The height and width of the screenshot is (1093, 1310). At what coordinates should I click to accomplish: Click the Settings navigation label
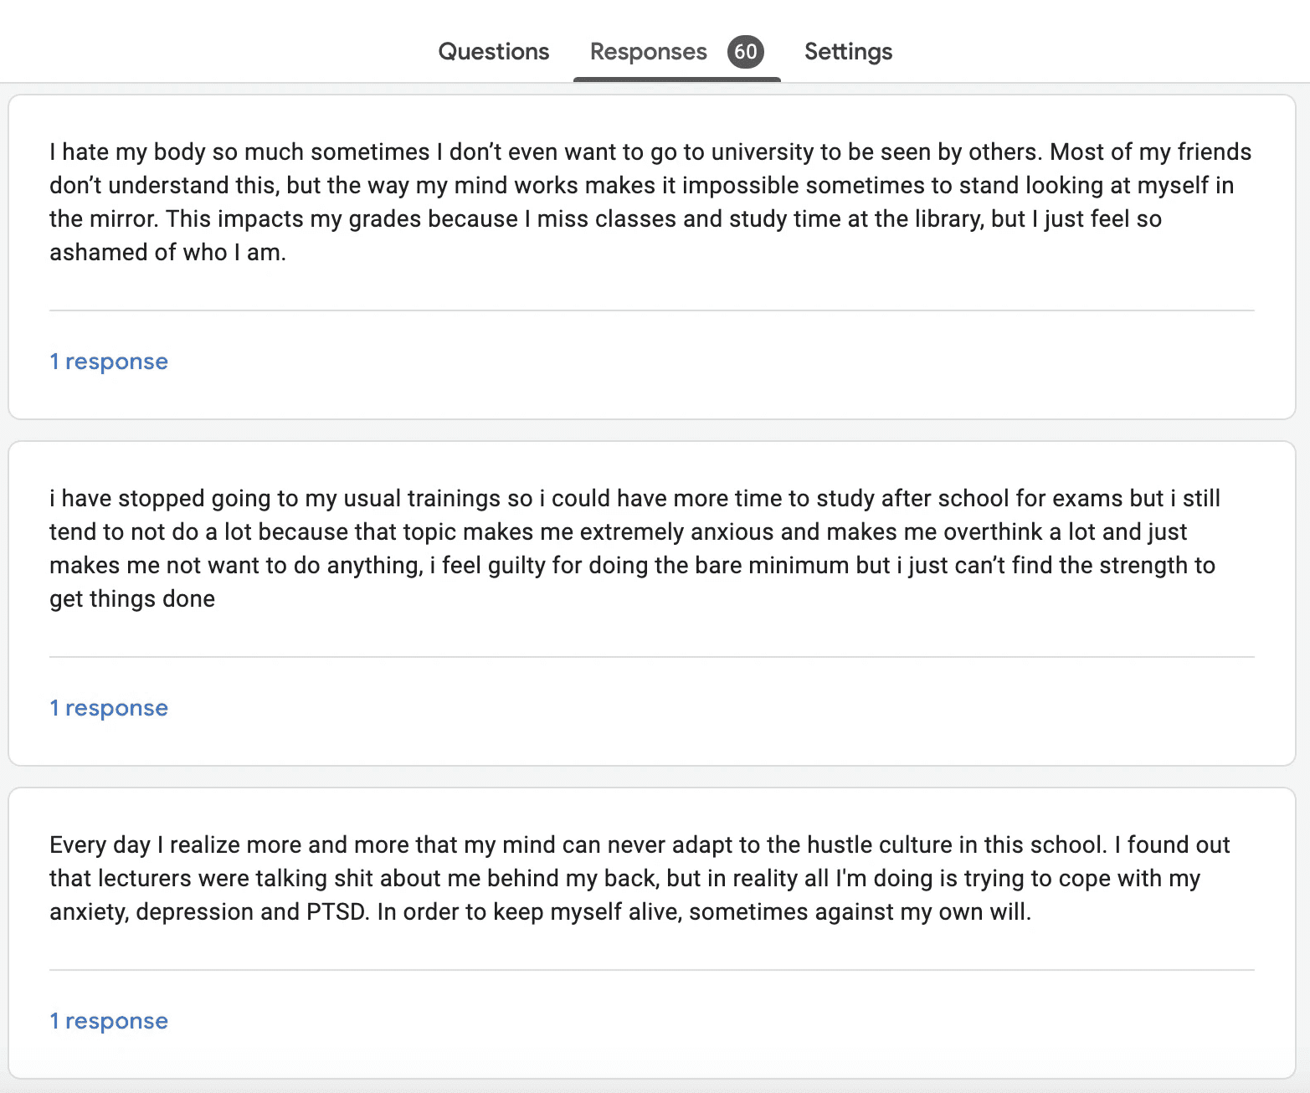[848, 51]
